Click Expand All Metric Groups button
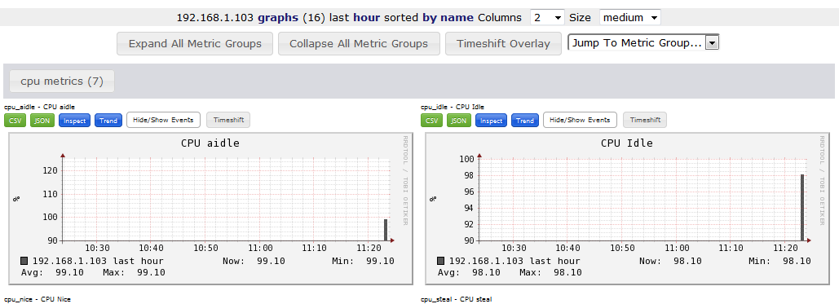 (x=195, y=43)
